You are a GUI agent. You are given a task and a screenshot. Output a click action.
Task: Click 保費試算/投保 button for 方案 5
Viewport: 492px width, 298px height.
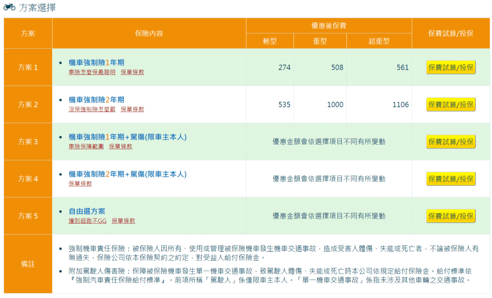pyautogui.click(x=451, y=216)
